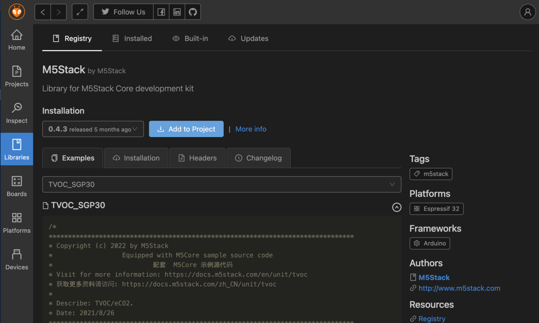Image resolution: width=539 pixels, height=323 pixels.
Task: Select Libraries in the sidebar
Action: (17, 149)
